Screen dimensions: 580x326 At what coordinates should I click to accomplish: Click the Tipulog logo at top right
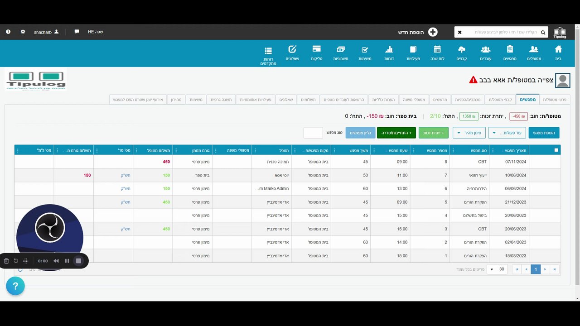pos(560,32)
